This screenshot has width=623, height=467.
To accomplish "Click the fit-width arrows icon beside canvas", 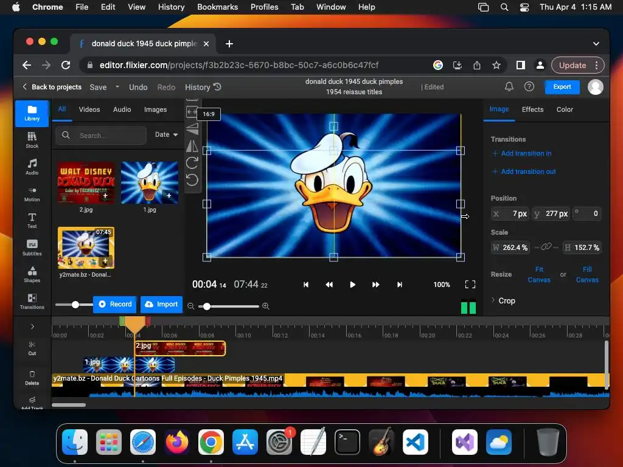I will point(192,112).
